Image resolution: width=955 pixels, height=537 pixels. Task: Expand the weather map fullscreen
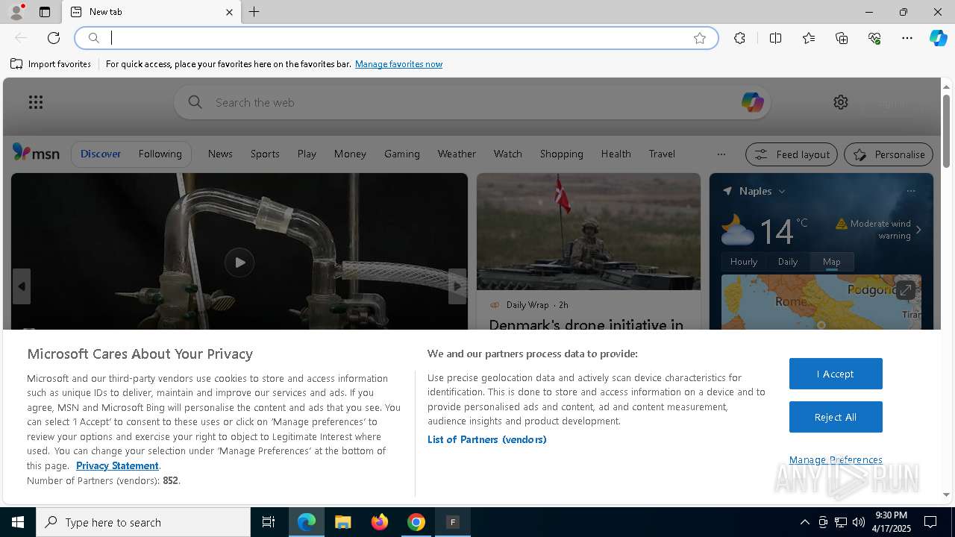(906, 290)
